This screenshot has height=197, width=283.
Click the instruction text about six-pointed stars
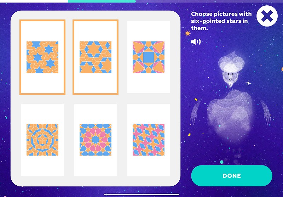tap(221, 21)
